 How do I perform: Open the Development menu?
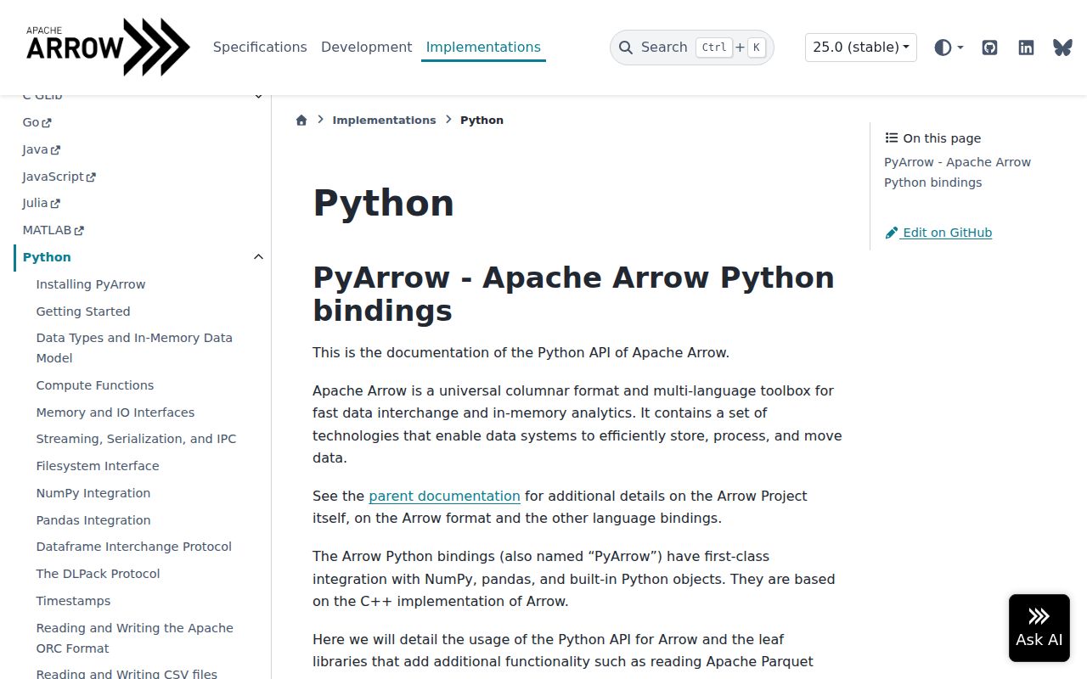(x=366, y=48)
